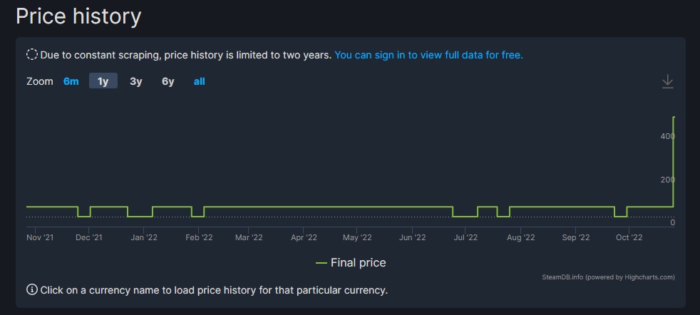
Task: Click the Nov '21 axis label
Action: point(40,237)
